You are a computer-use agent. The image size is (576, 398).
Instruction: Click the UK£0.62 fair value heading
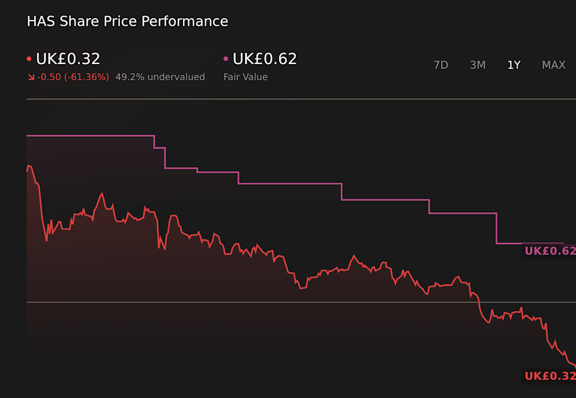265,59
